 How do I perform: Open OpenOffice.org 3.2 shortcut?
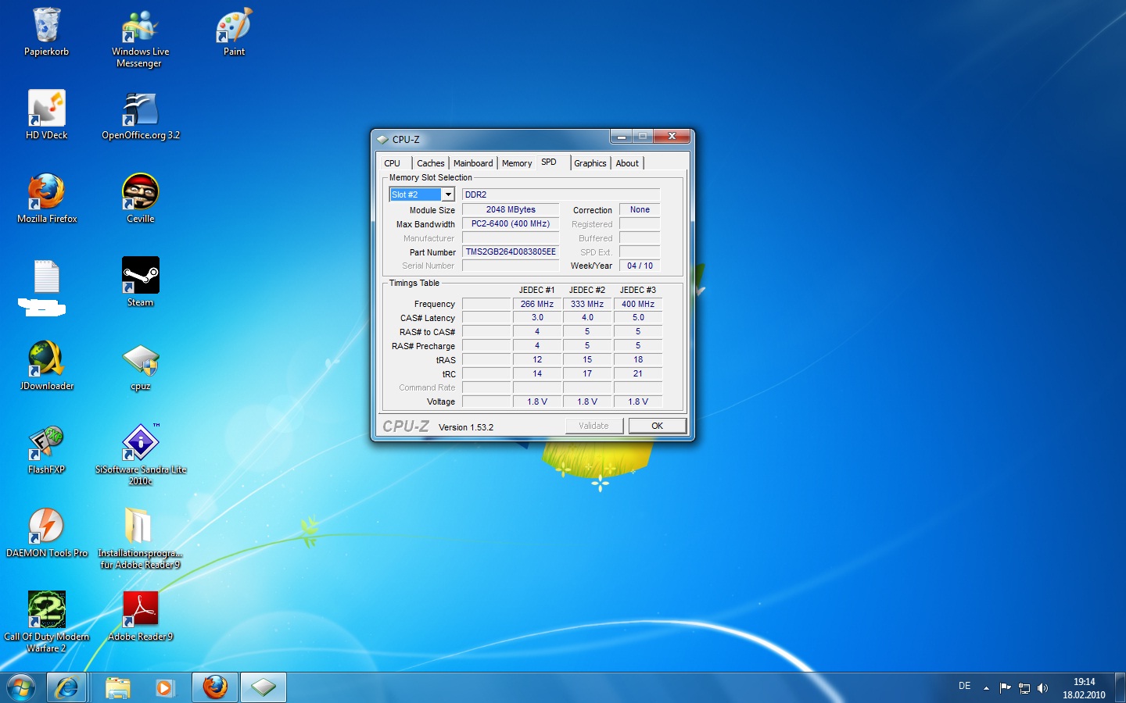coord(141,115)
